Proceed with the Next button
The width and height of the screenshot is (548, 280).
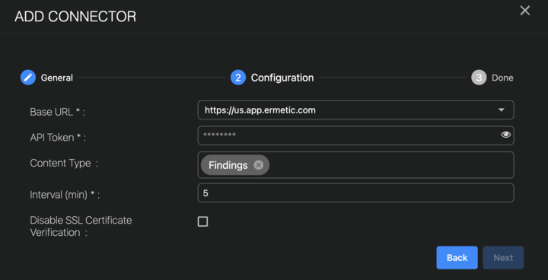(503, 258)
